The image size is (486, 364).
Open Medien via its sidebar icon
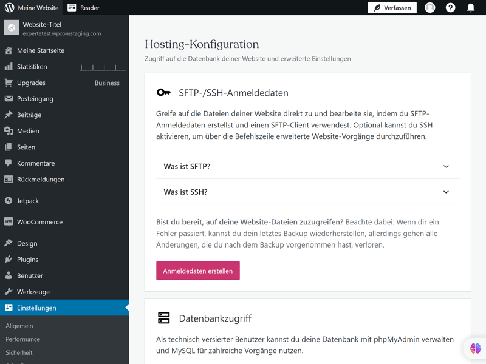(x=9, y=130)
